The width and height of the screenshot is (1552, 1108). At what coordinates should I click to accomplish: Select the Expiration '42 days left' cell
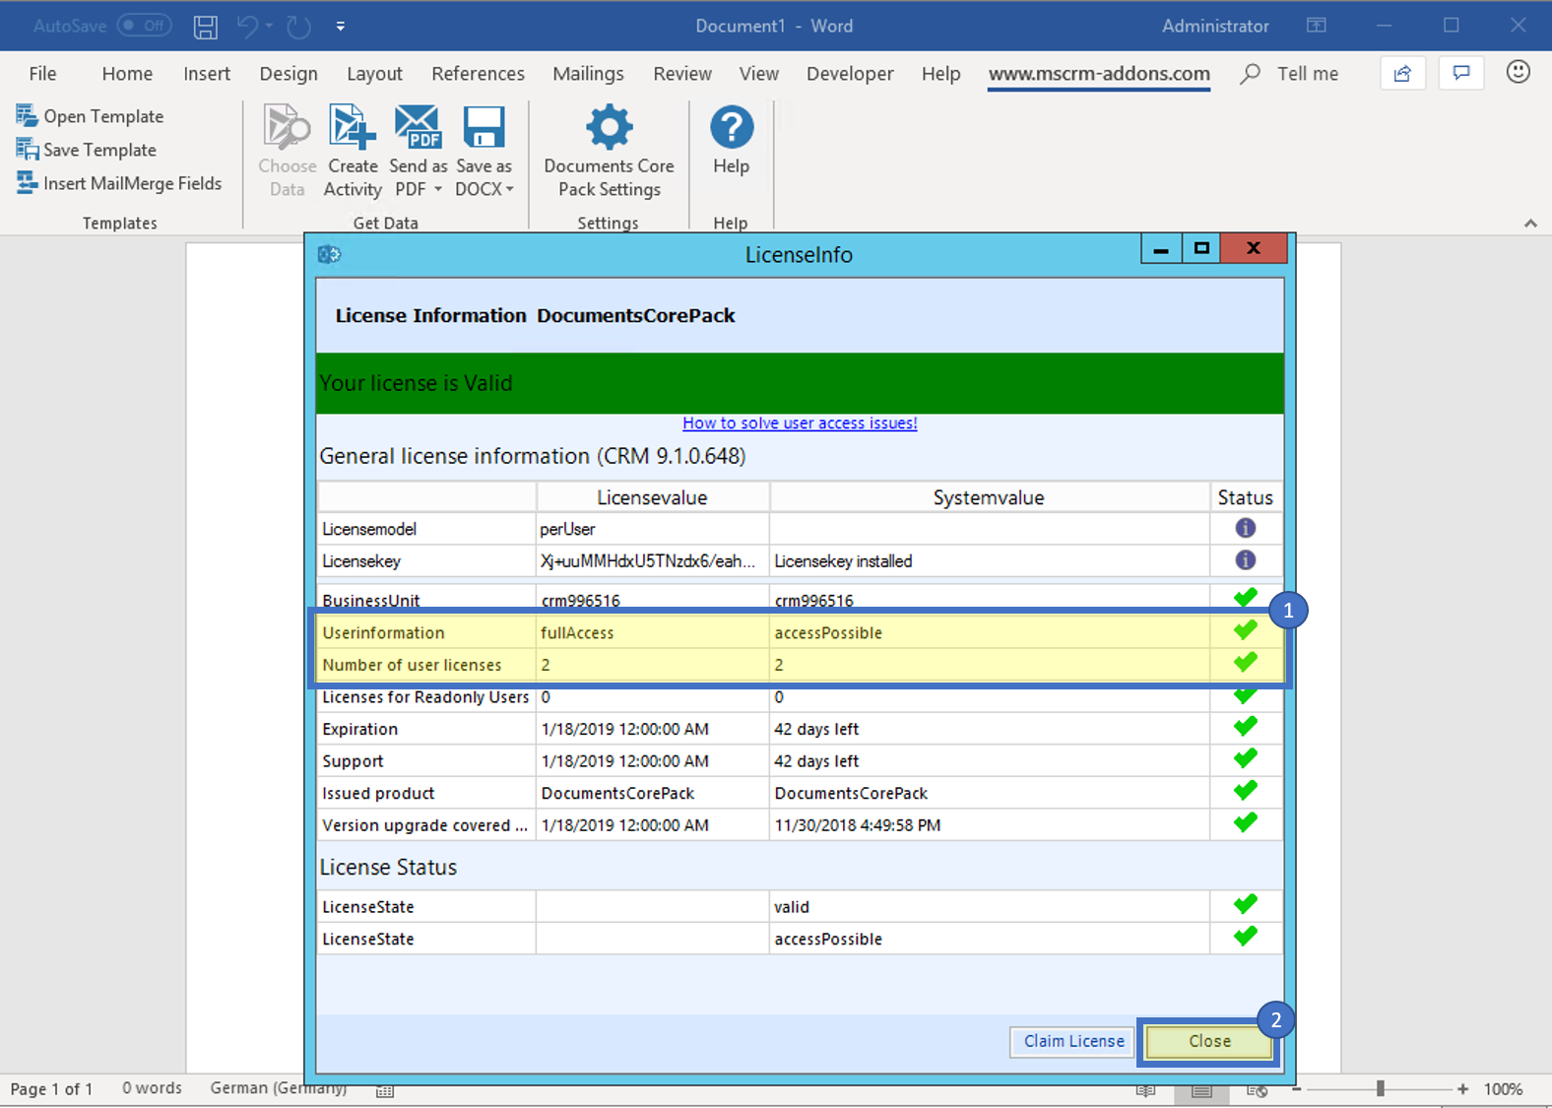(989, 730)
